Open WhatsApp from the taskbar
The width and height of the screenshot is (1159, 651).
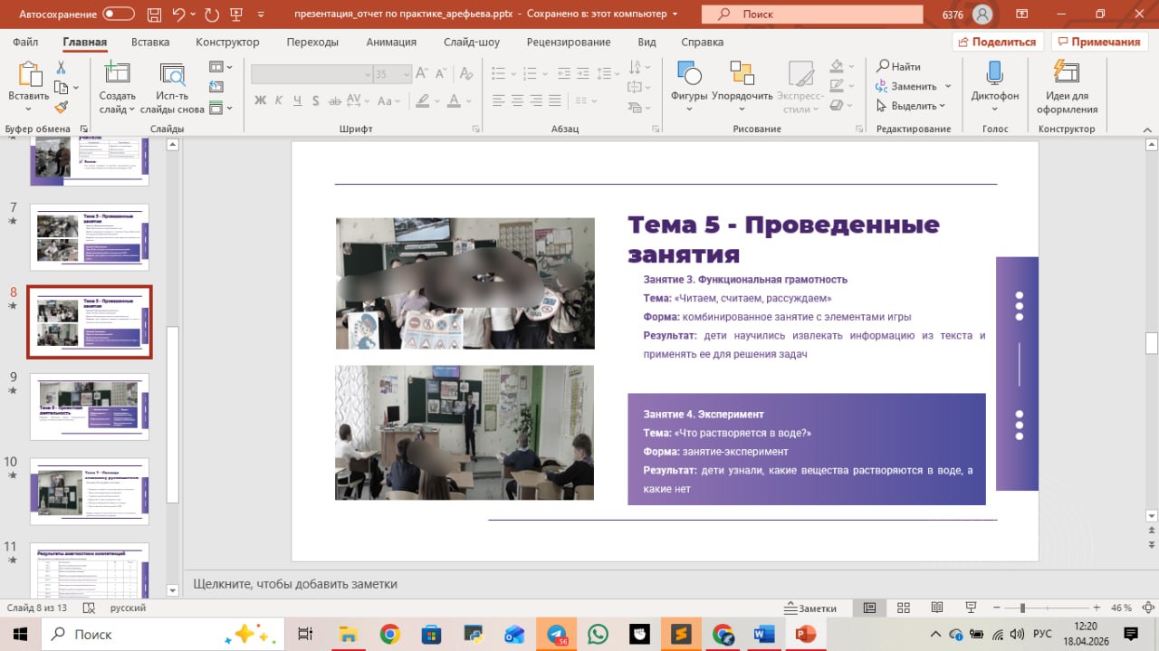(598, 634)
